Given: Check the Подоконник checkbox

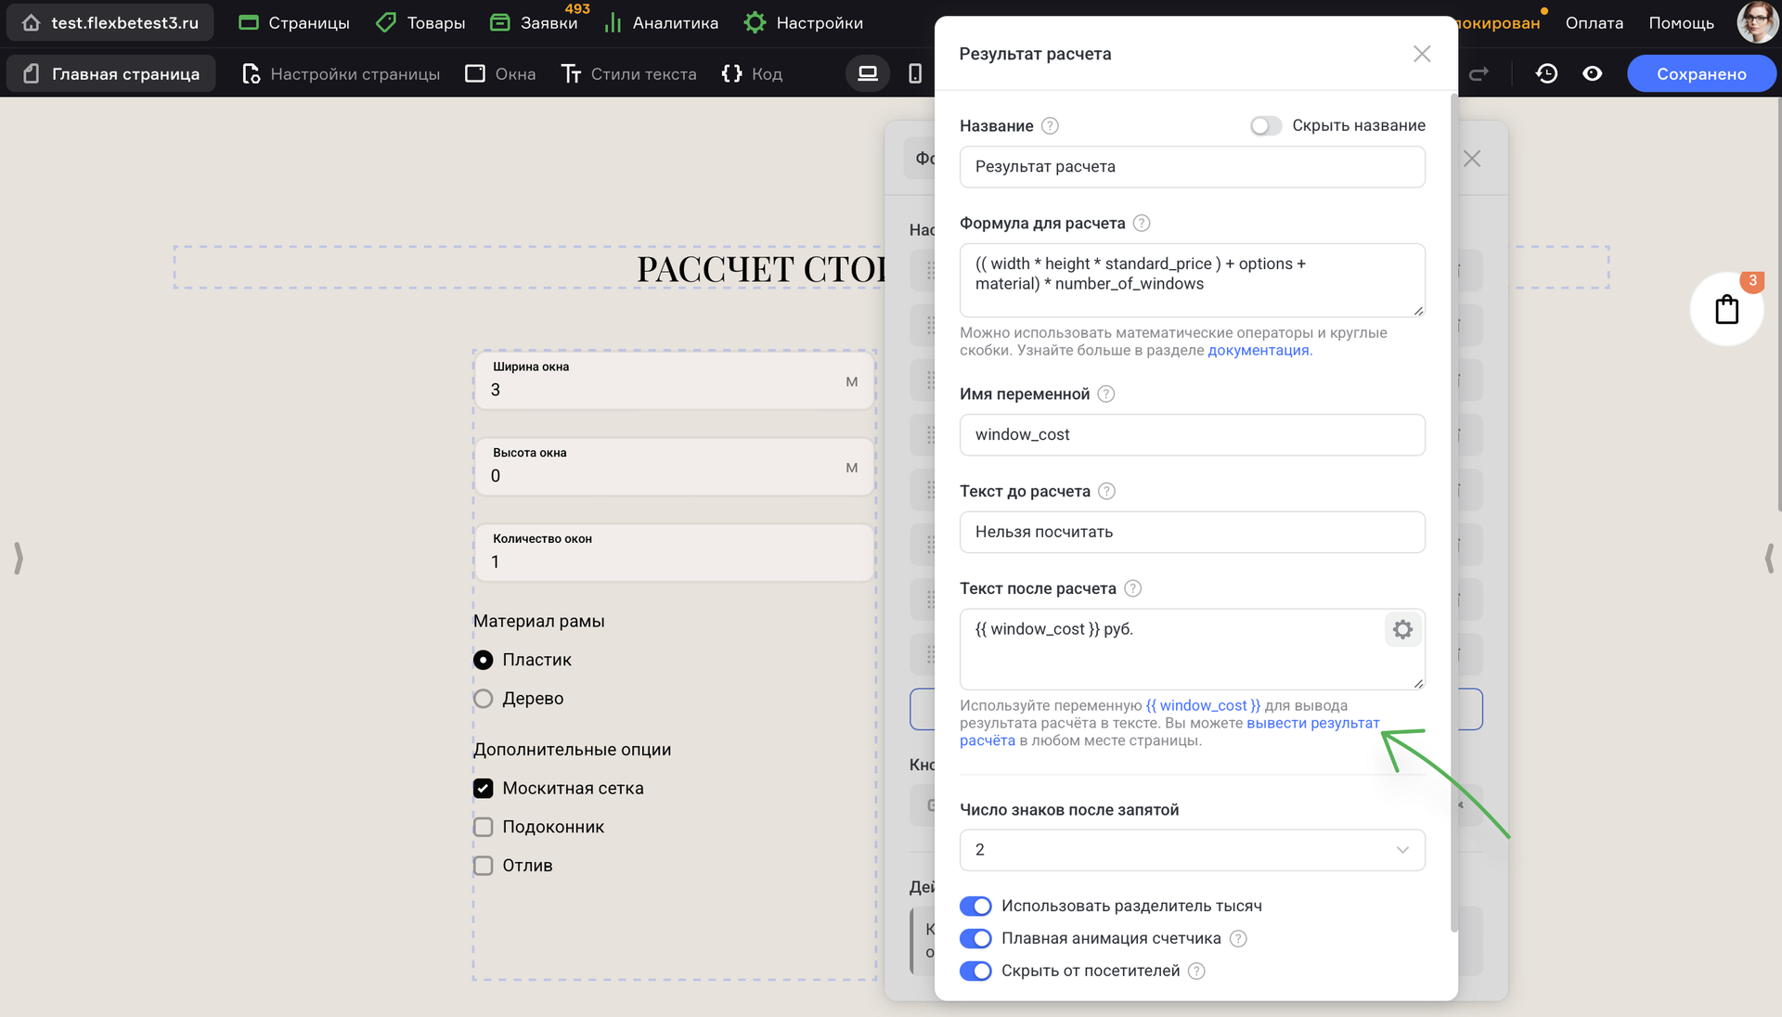Looking at the screenshot, I should pyautogui.click(x=484, y=827).
